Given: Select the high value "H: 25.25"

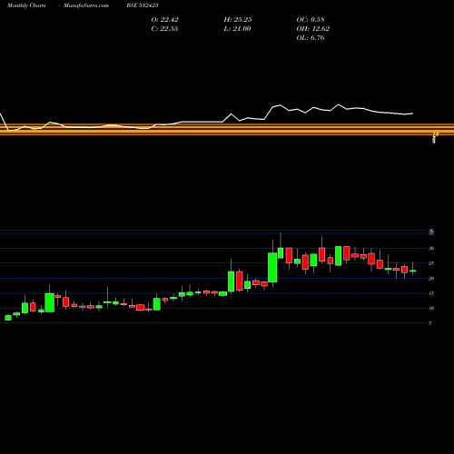Looking at the screenshot, I should [238, 20].
